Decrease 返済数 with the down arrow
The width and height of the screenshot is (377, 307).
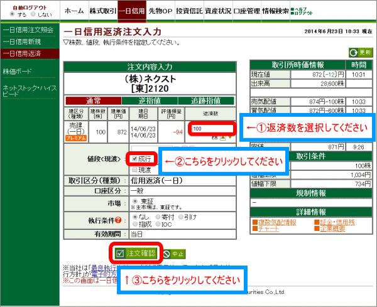click(x=230, y=137)
